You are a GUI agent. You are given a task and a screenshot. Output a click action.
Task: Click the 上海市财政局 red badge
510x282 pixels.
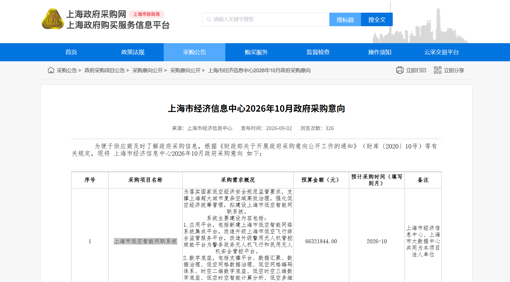click(x=146, y=14)
